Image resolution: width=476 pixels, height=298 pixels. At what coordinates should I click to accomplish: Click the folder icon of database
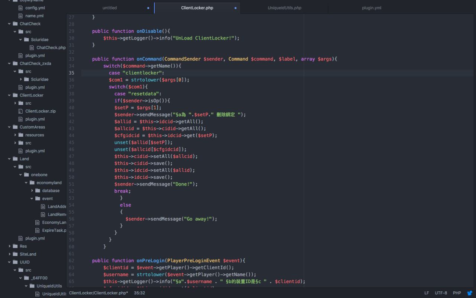coord(38,190)
